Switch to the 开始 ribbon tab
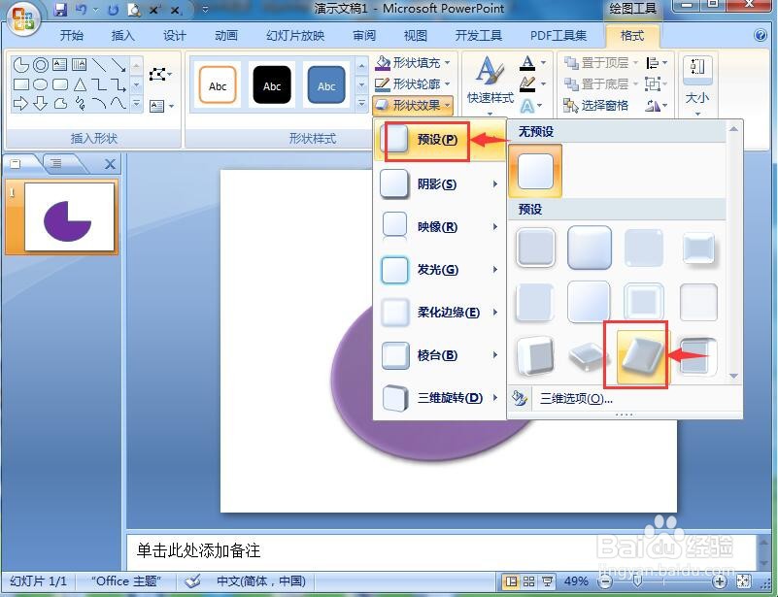Screen dimensions: 778x597 (74, 35)
